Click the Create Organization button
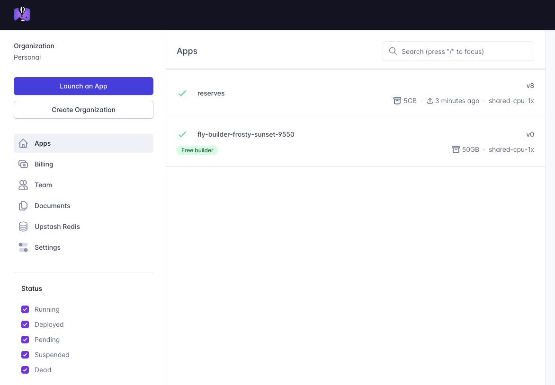The width and height of the screenshot is (555, 385). click(83, 109)
